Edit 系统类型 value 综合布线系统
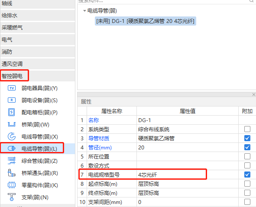Viewport: 256px width, 207px height. coord(188,129)
